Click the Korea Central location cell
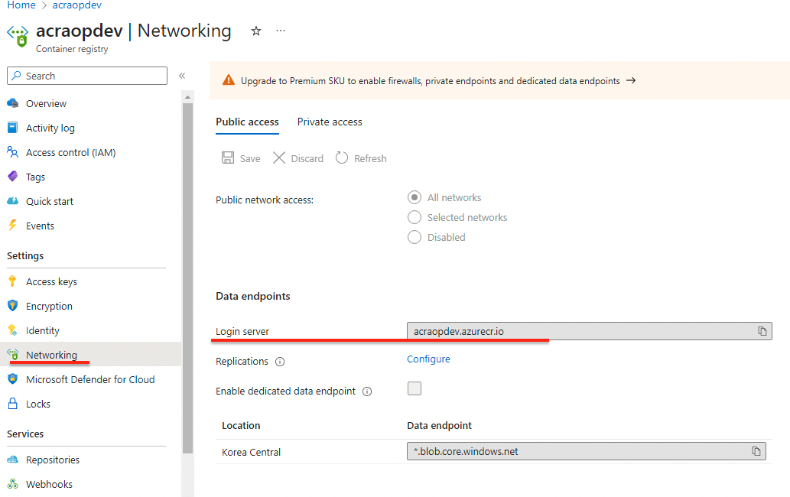 tap(252, 452)
